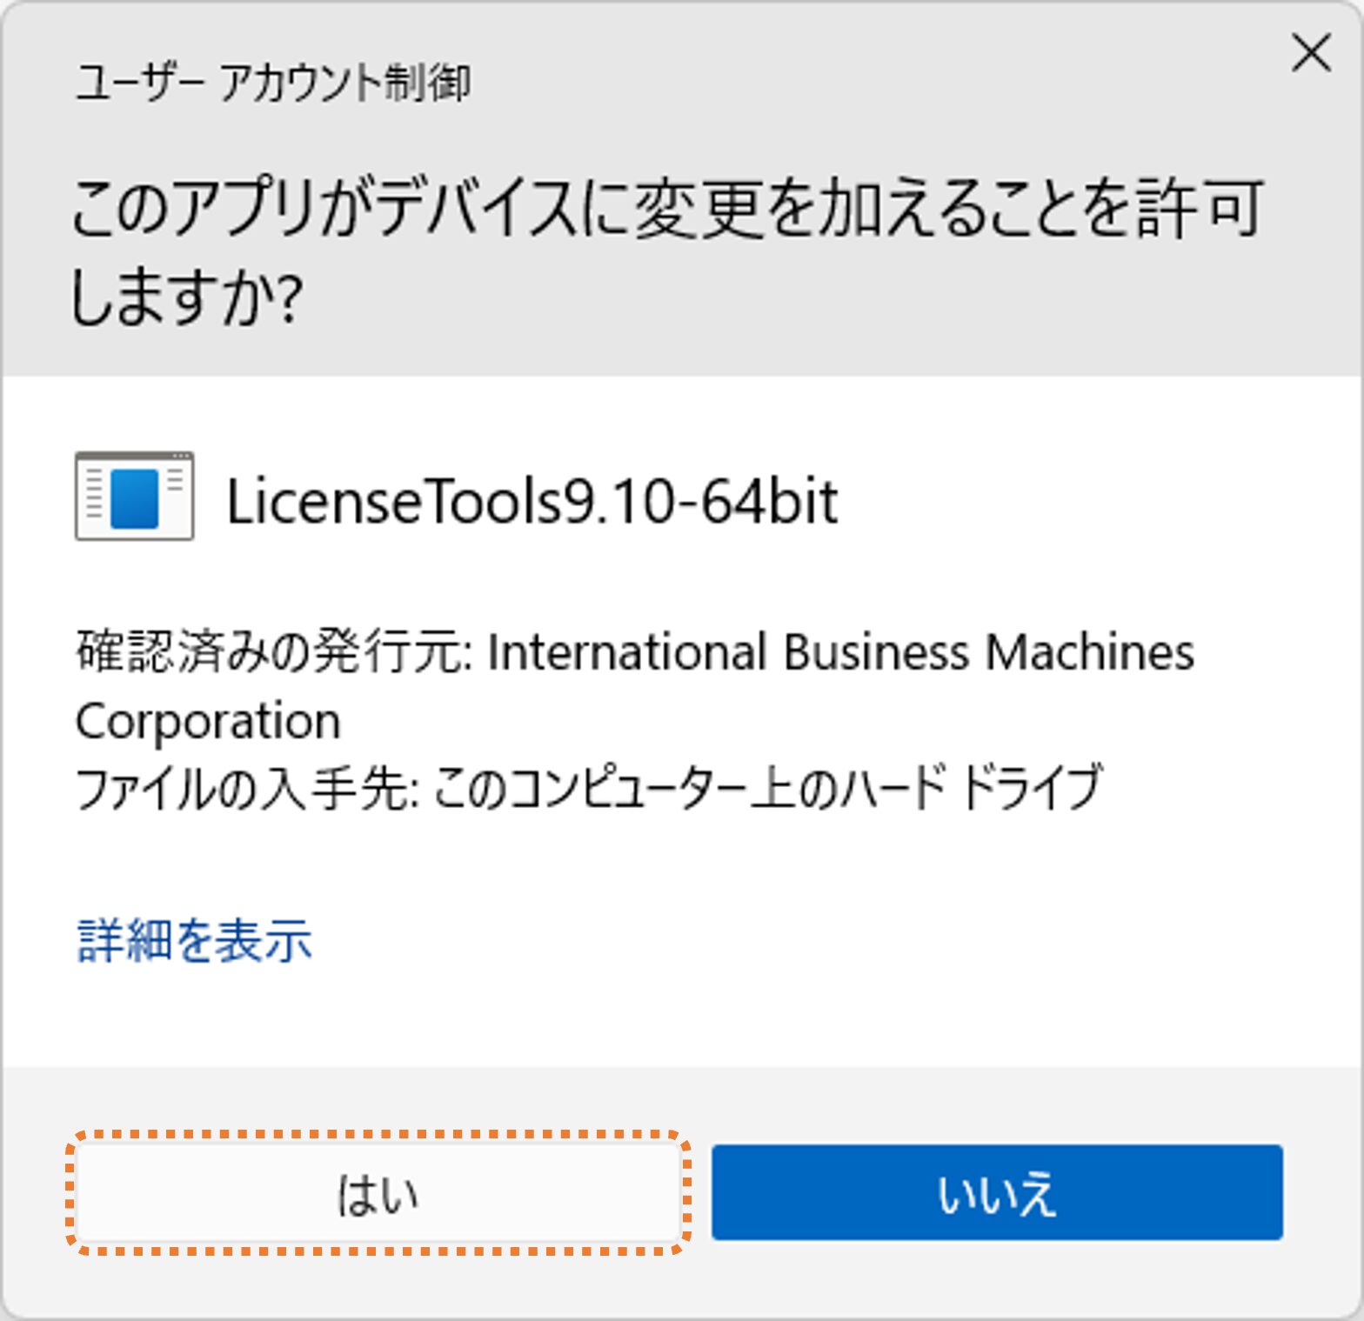Click the ユーザー アカウント制御 title text
The width and height of the screenshot is (1364, 1321).
(x=272, y=83)
